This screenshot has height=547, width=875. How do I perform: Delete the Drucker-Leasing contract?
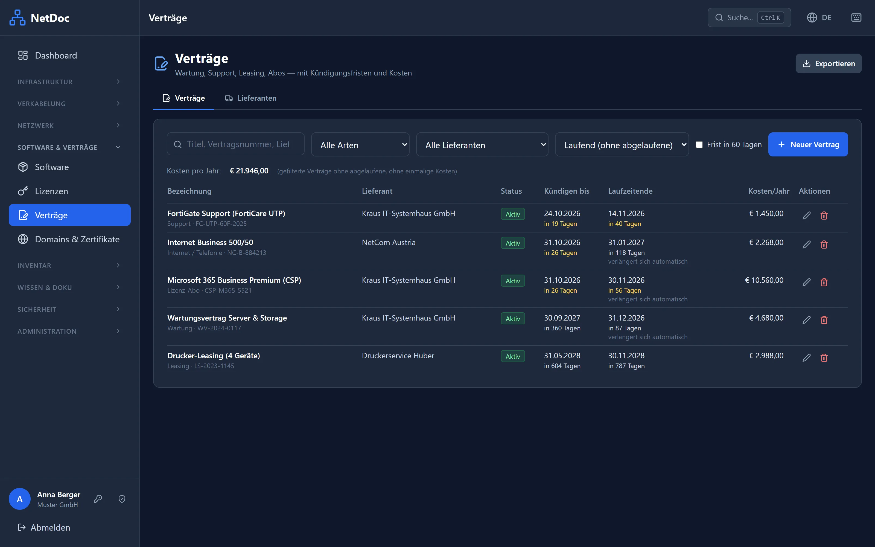click(824, 358)
